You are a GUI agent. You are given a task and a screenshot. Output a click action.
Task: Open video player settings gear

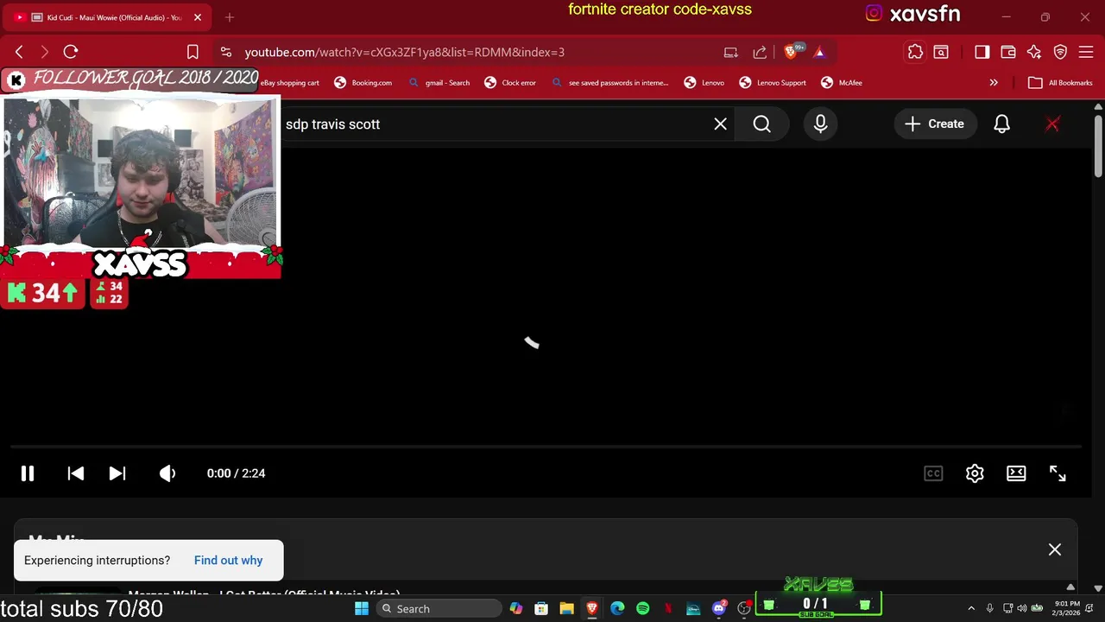tap(975, 473)
